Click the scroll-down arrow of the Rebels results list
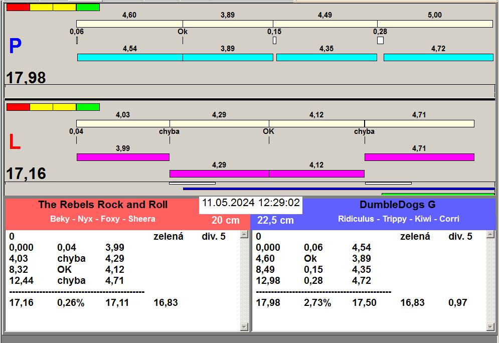Image resolution: width=499 pixels, height=343 pixels. [x=244, y=327]
